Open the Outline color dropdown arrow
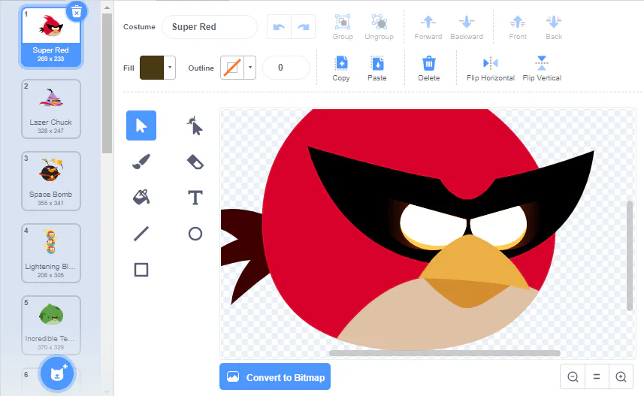This screenshot has width=644, height=396. point(250,68)
